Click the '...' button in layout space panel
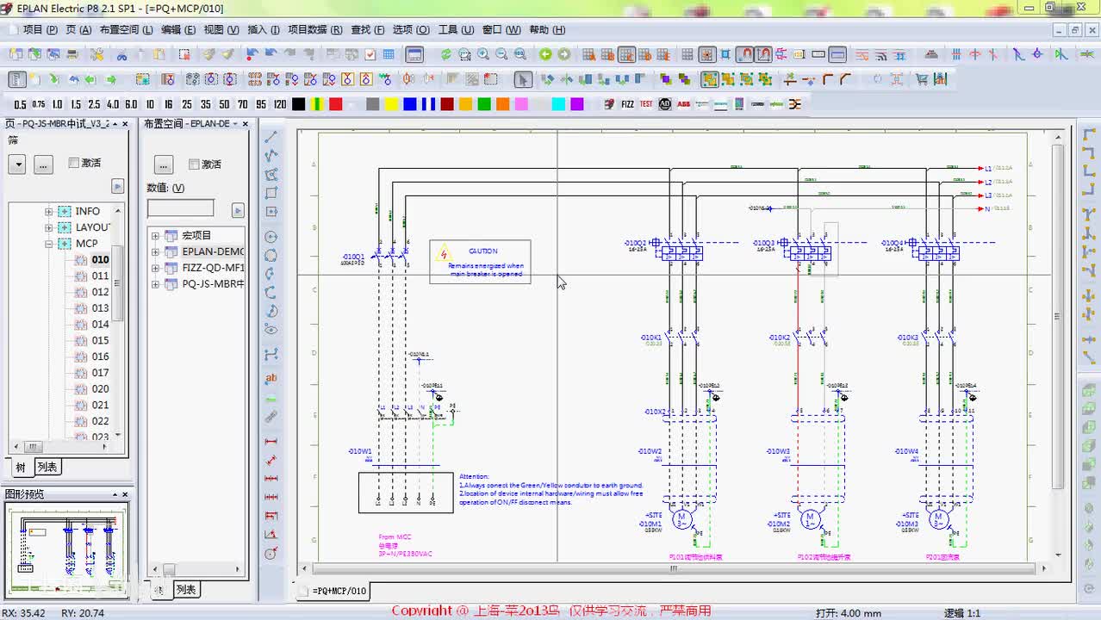1101x620 pixels. tap(164, 164)
